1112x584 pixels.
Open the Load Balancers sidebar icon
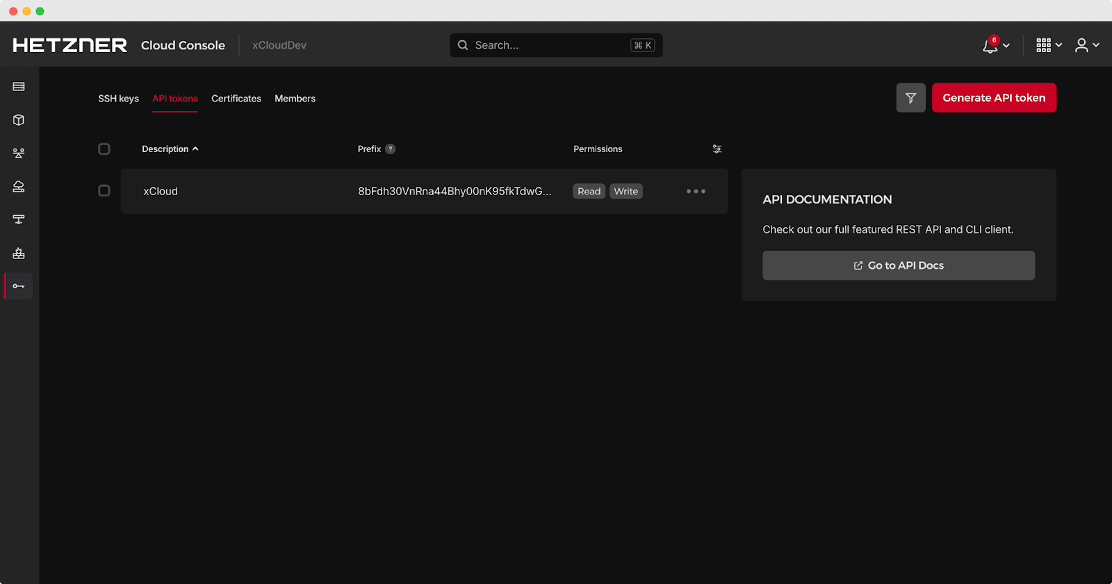(x=19, y=153)
